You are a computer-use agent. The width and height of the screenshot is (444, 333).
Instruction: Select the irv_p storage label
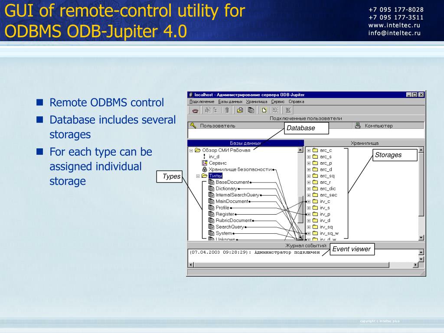pos(325,214)
